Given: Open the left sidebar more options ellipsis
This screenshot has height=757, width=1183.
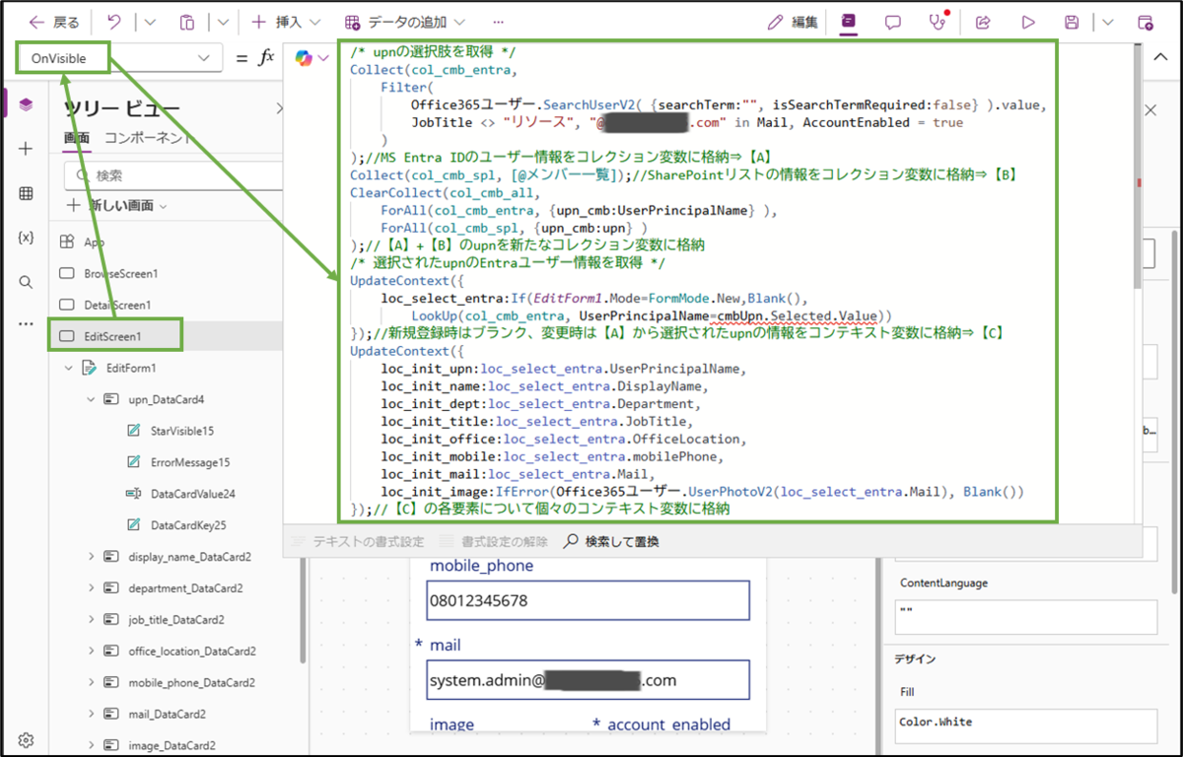Looking at the screenshot, I should (x=26, y=324).
